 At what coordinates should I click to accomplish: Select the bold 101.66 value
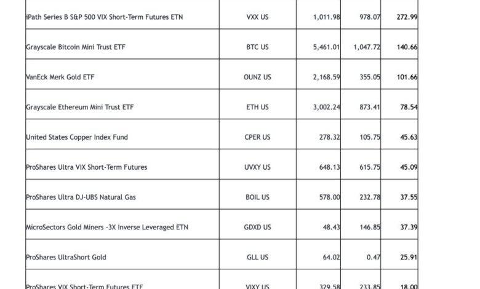[x=404, y=77]
